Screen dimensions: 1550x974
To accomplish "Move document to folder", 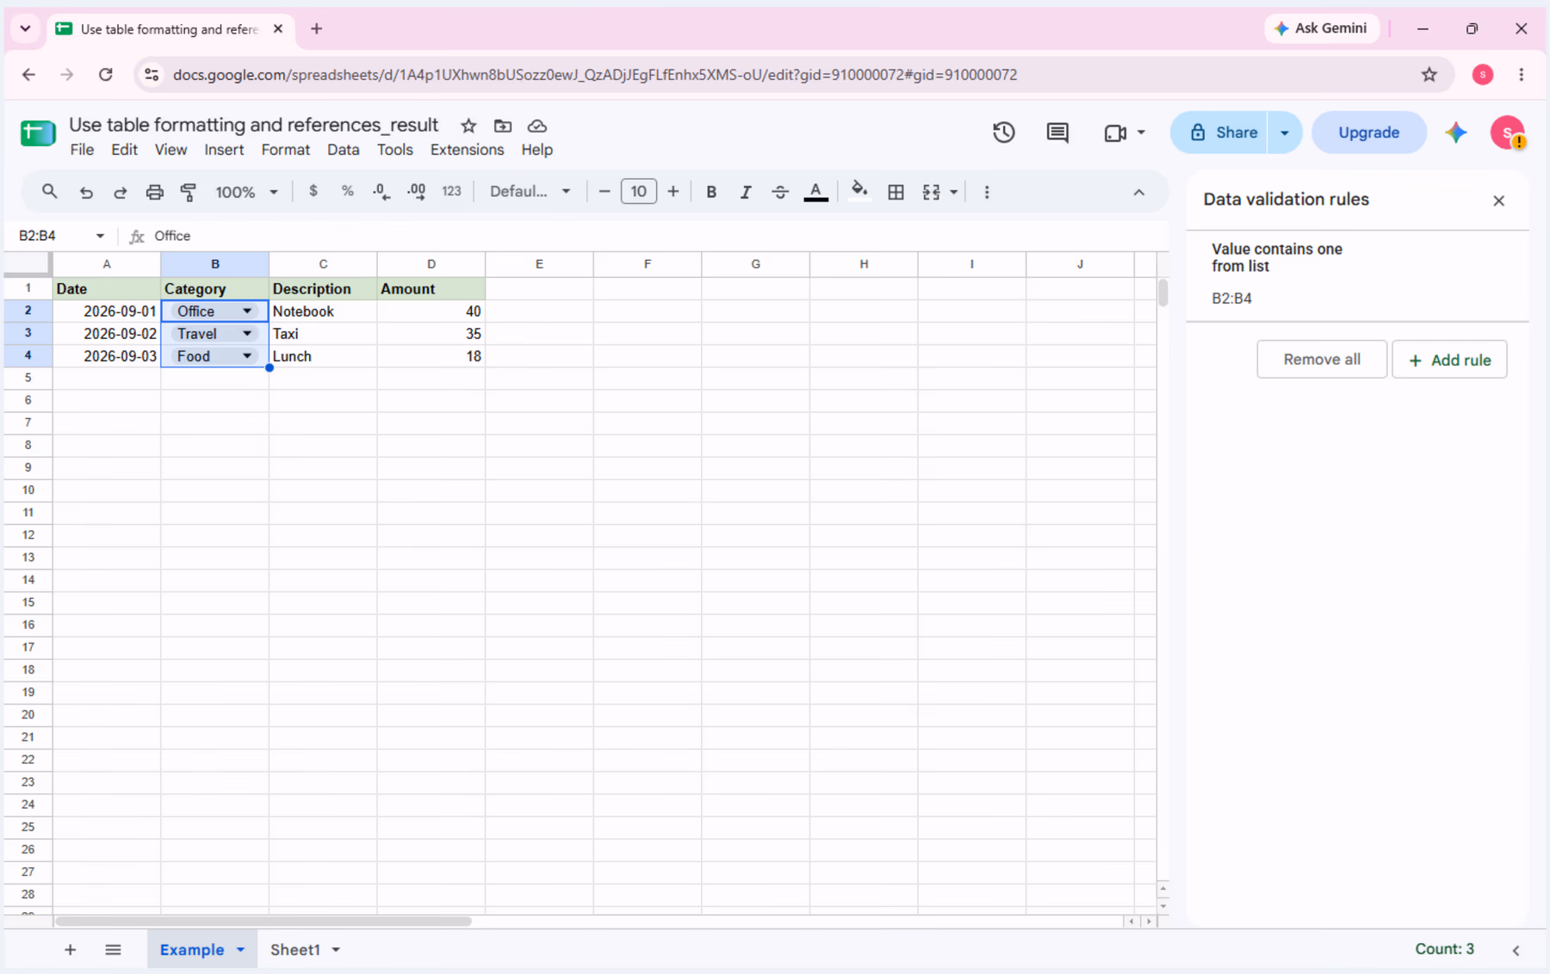I will pos(503,126).
